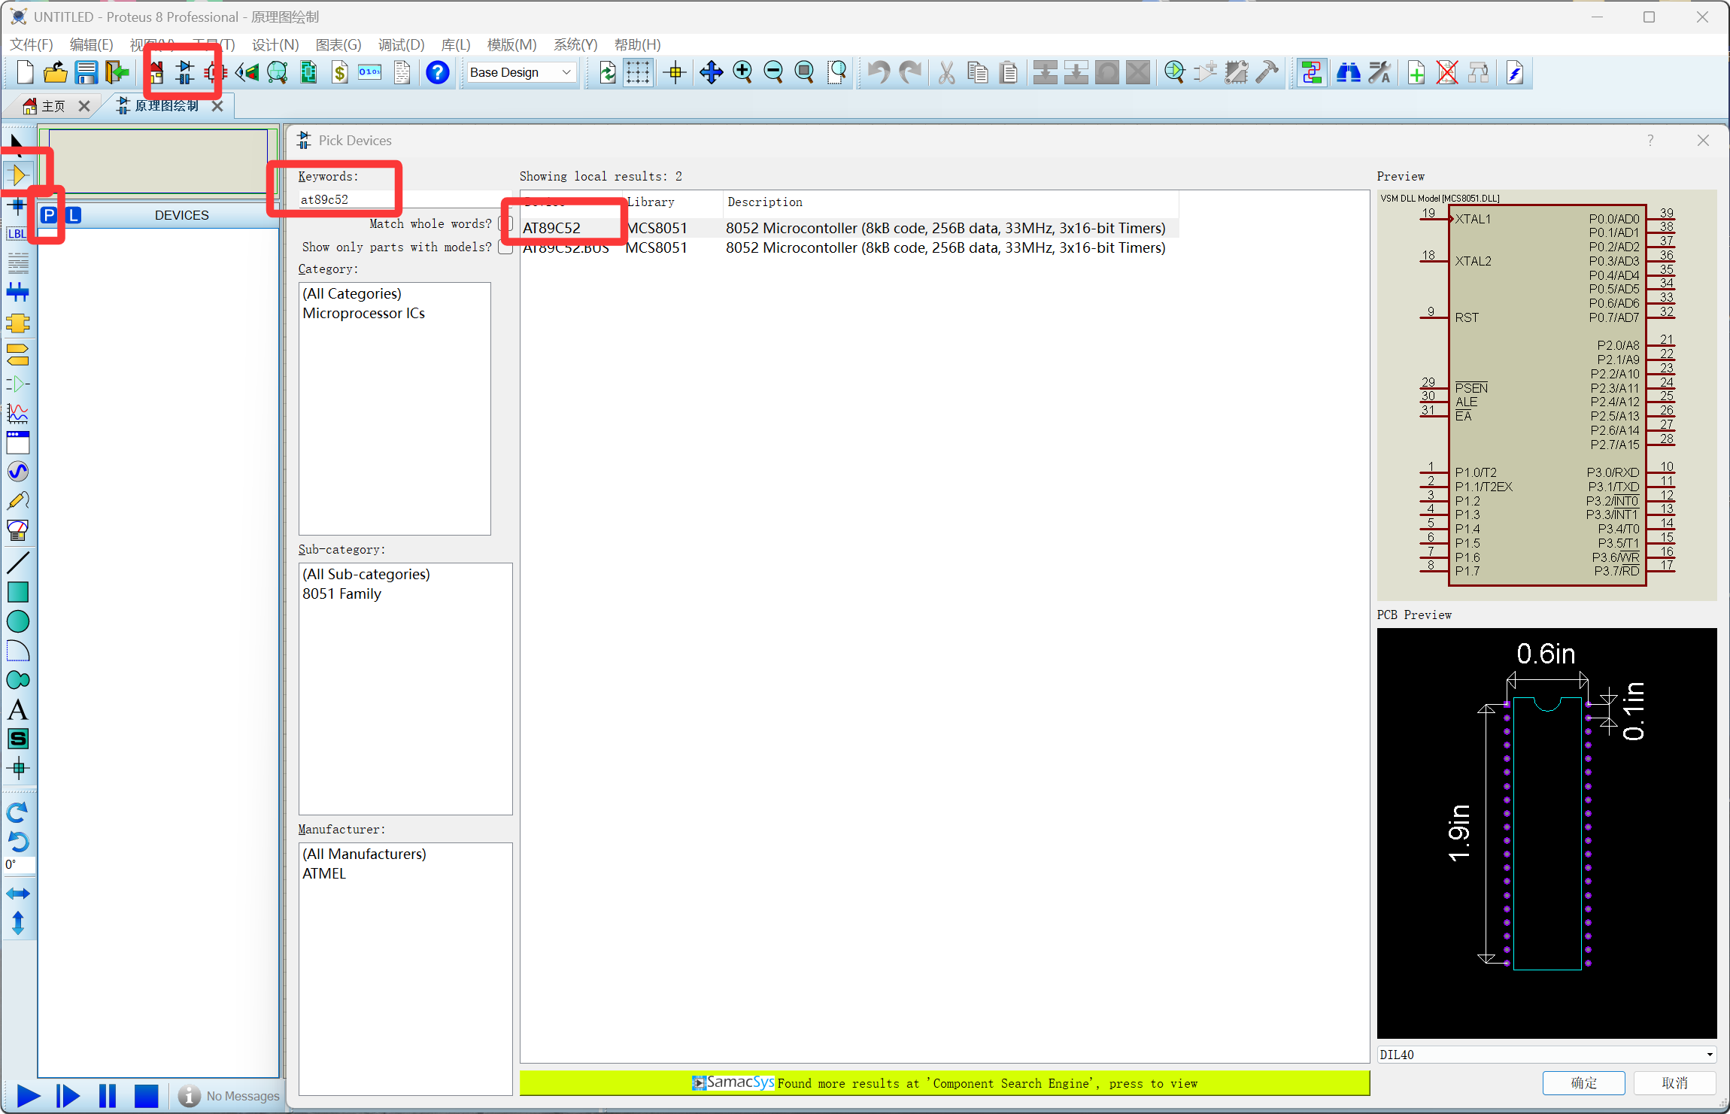
Task: Open the 系统(Y) menu
Action: [x=575, y=44]
